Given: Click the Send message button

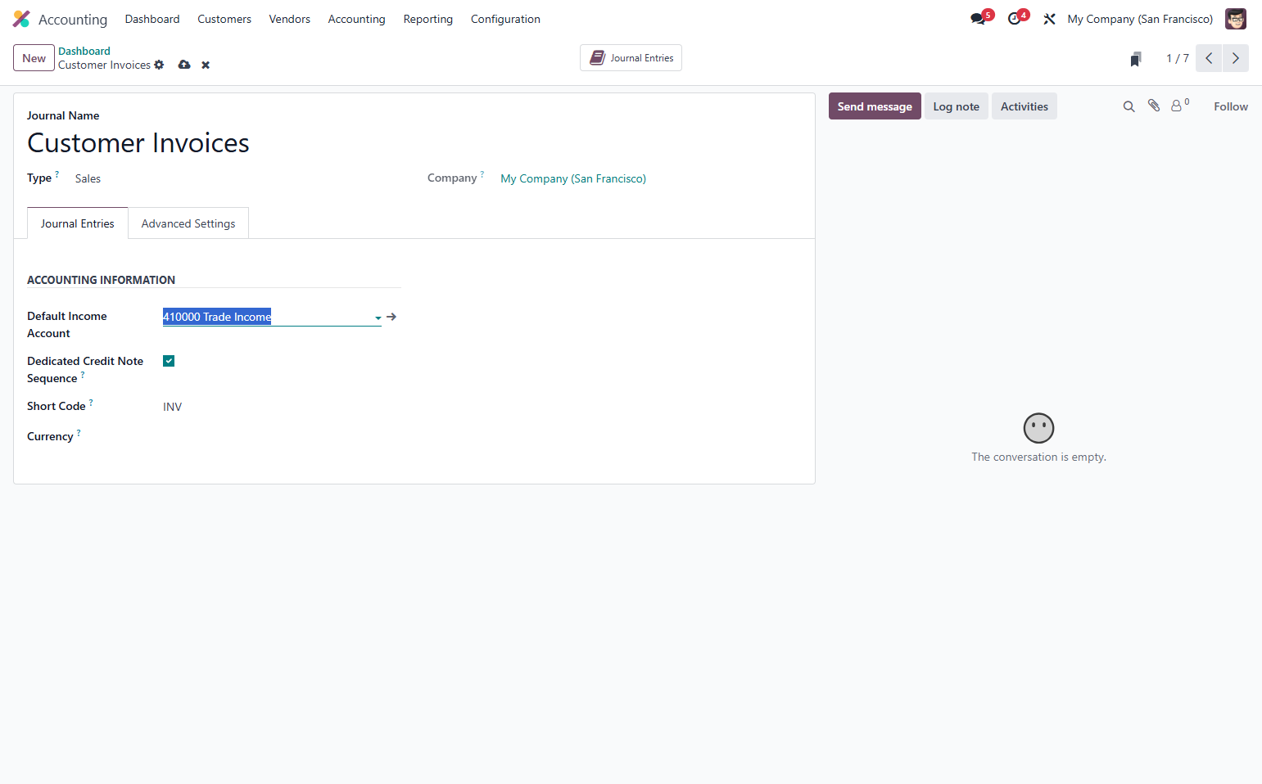Looking at the screenshot, I should [875, 106].
